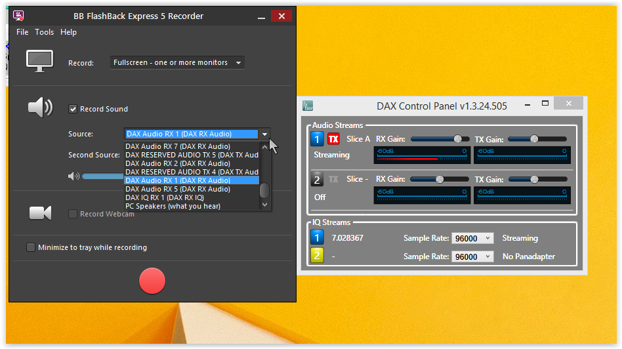The width and height of the screenshot is (622, 349).
Task: Click the stream 2 RX level meter
Action: pos(422,195)
